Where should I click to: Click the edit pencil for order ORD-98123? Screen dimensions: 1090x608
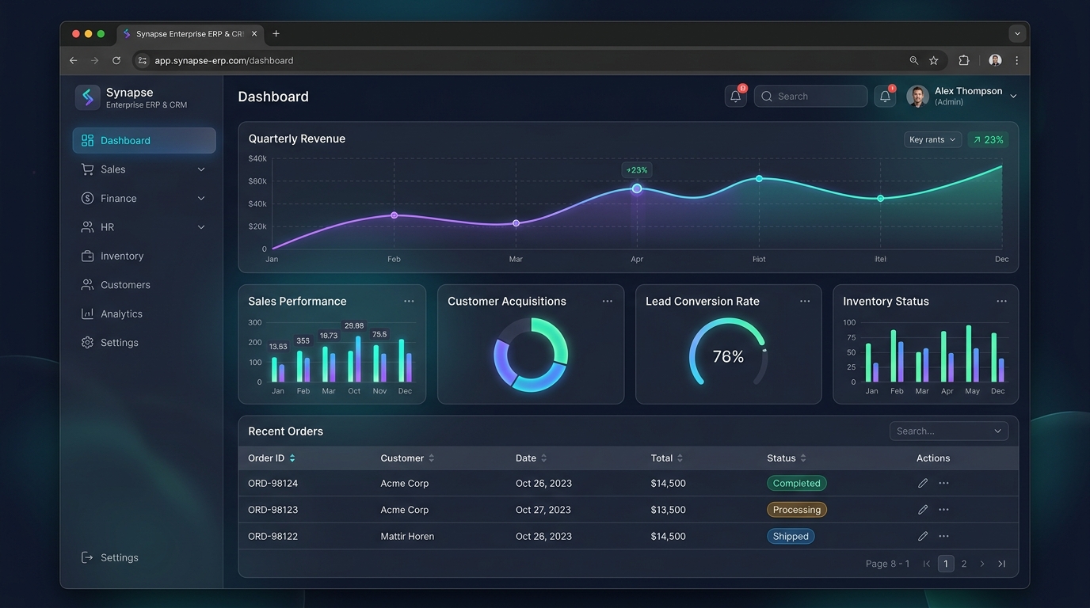pos(923,510)
